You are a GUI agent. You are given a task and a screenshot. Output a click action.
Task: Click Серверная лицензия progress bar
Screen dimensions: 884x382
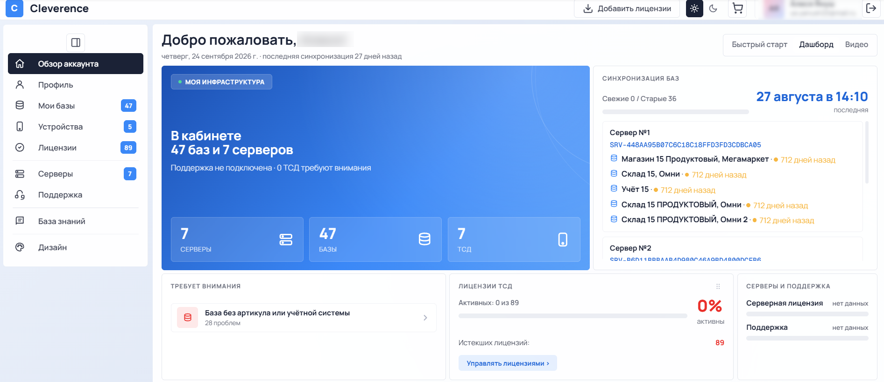pyautogui.click(x=807, y=314)
